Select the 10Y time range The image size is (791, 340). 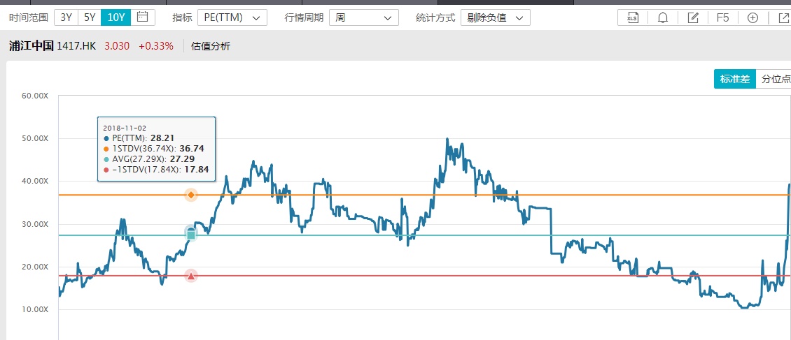(x=115, y=17)
